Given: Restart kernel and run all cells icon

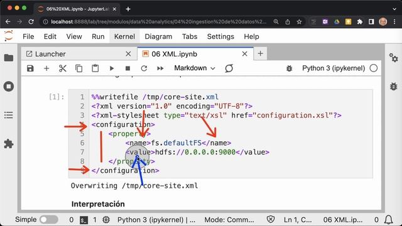Looking at the screenshot, I should [160, 68].
